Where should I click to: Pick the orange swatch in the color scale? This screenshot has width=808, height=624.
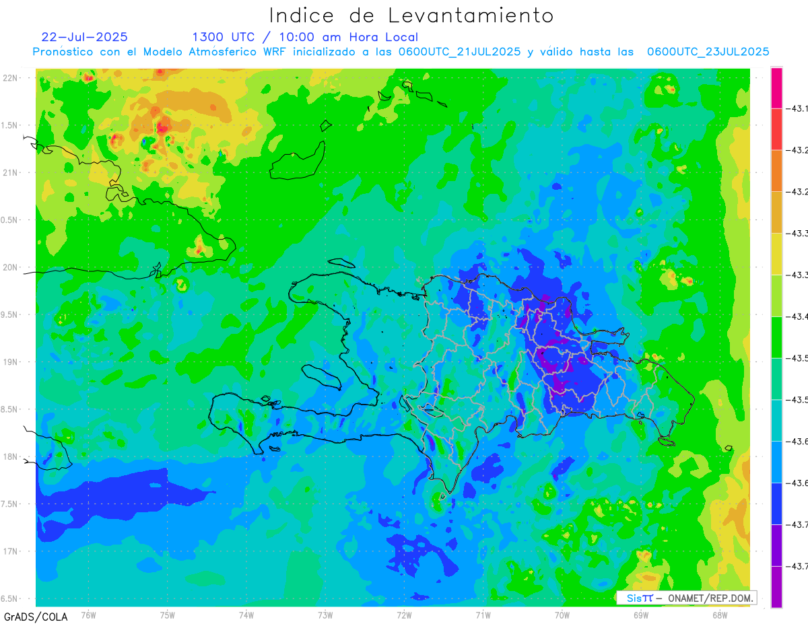[x=776, y=171]
